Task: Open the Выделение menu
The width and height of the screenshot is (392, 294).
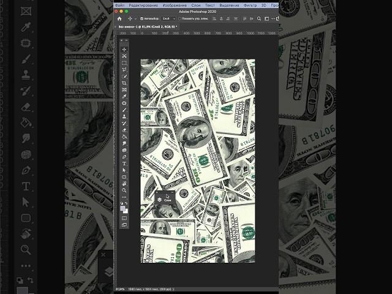Action: click(229, 6)
